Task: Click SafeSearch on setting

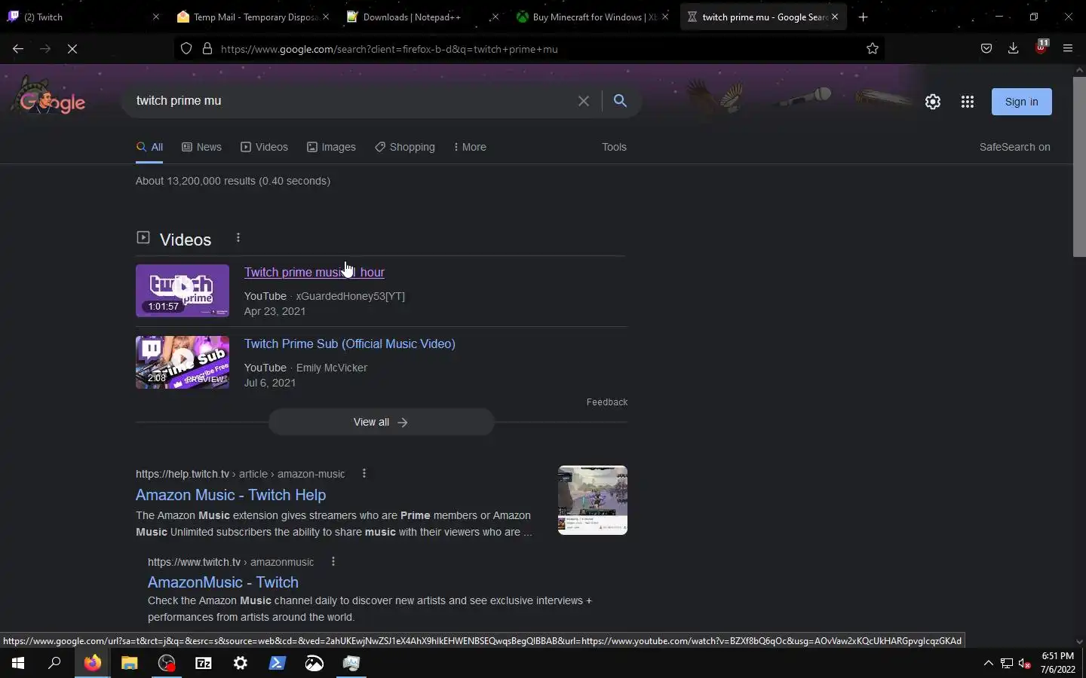Action: (1014, 147)
